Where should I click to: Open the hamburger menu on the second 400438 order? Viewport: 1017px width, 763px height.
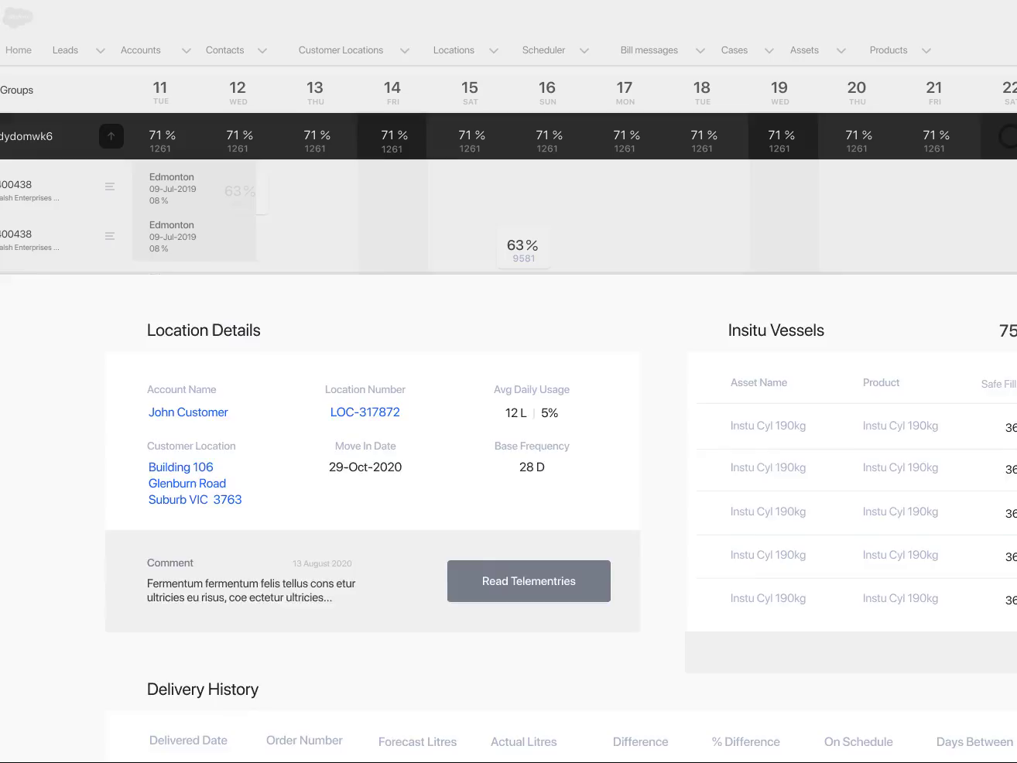tap(109, 235)
